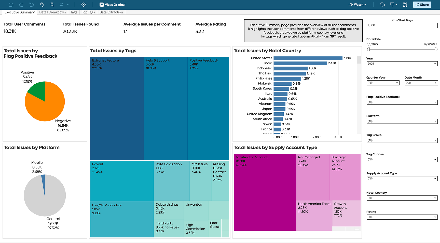Click the Share button
This screenshot has width=440, height=243.
422,5
